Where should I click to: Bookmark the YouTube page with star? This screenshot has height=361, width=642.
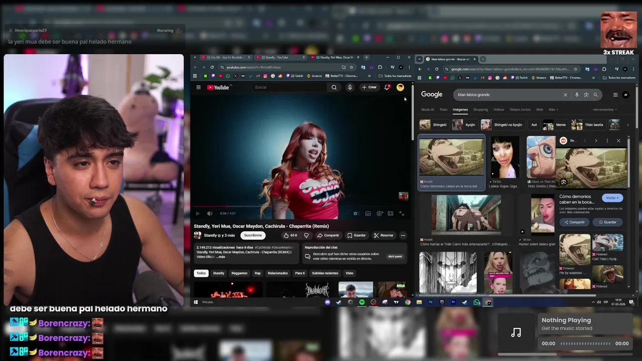tap(351, 67)
